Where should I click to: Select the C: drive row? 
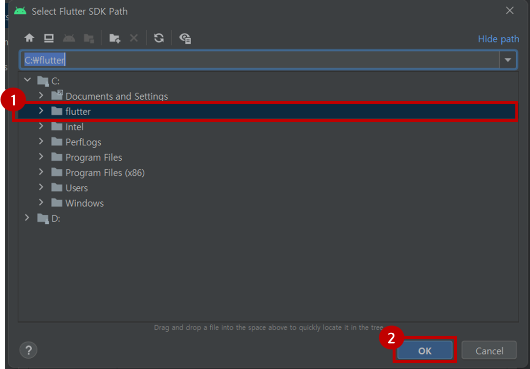[x=268, y=81]
